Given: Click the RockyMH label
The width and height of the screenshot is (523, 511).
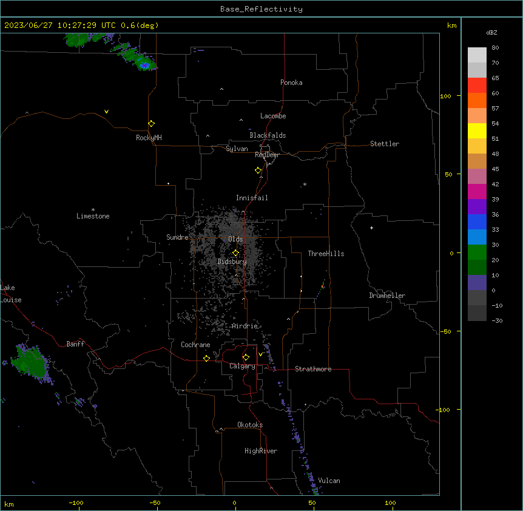Looking at the screenshot, I should tap(149, 138).
